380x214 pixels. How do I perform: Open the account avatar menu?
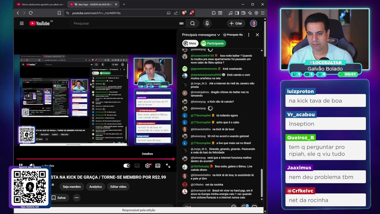tap(253, 23)
